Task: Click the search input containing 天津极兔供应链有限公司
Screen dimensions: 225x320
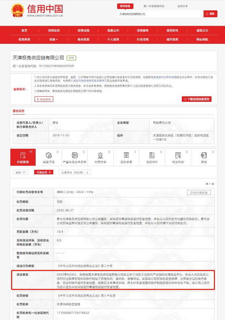Action: click(160, 14)
